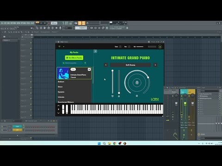Click the LABS dynamics slider handle

[119, 93]
